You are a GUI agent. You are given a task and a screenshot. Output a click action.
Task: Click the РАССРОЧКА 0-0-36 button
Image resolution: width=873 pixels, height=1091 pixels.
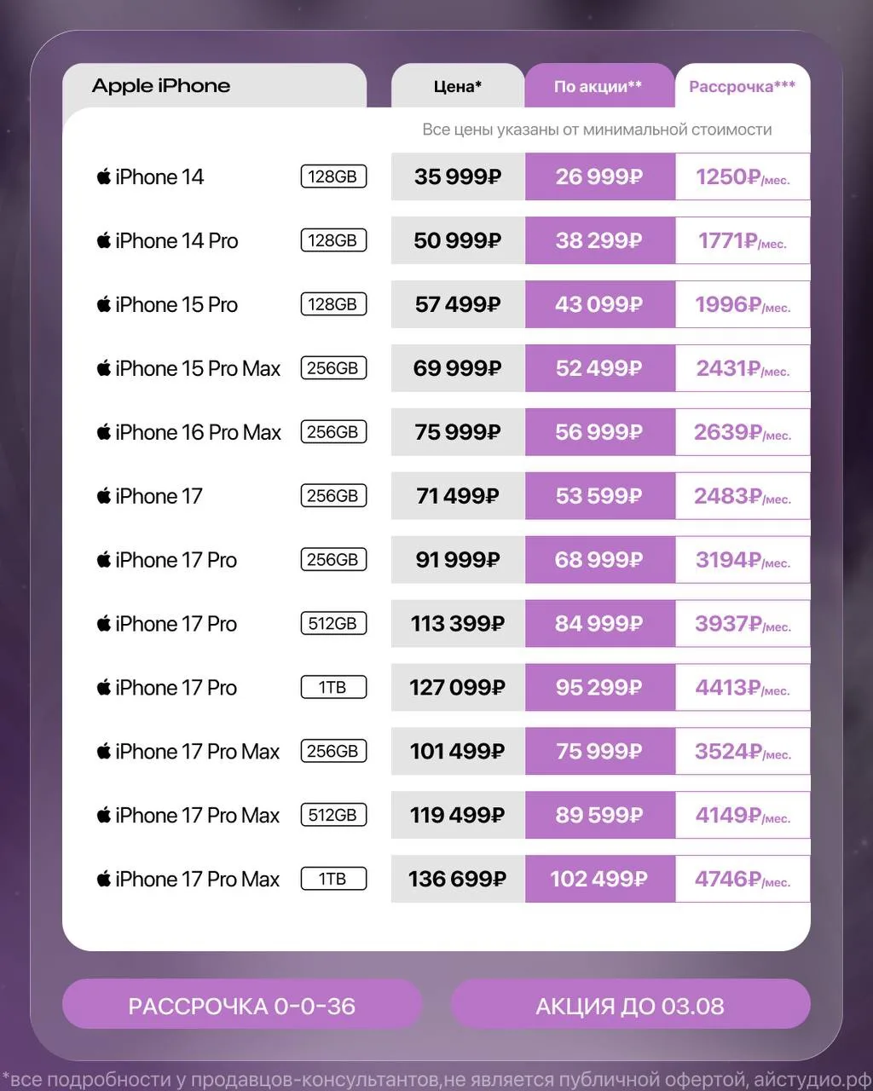[242, 1006]
